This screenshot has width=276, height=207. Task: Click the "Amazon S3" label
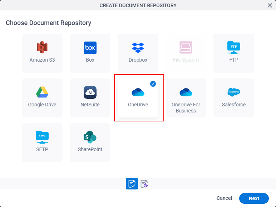(42, 60)
